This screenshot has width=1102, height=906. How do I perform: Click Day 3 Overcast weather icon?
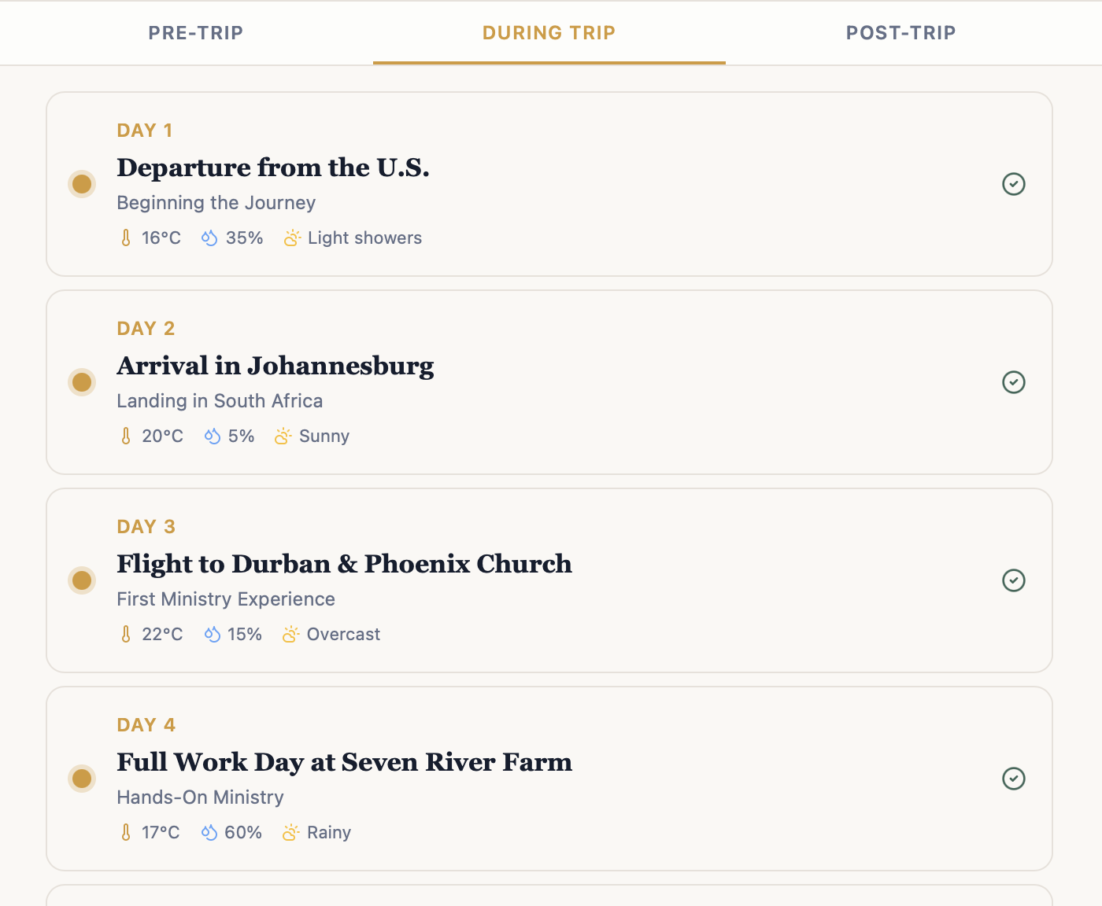[x=290, y=635]
